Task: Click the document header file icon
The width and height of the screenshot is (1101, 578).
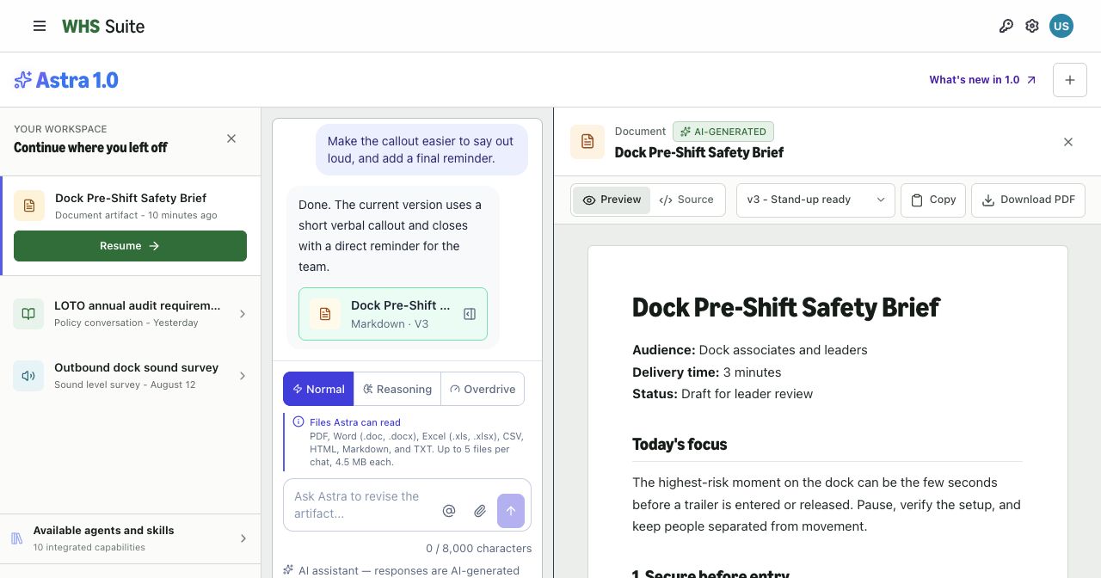Action: pos(587,142)
